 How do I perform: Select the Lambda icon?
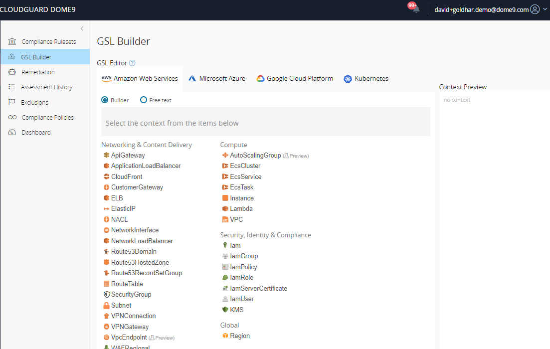coord(225,209)
